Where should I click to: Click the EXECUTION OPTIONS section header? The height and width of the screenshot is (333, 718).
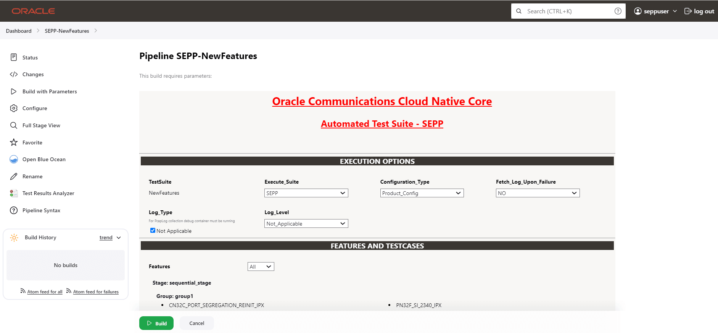click(x=377, y=161)
